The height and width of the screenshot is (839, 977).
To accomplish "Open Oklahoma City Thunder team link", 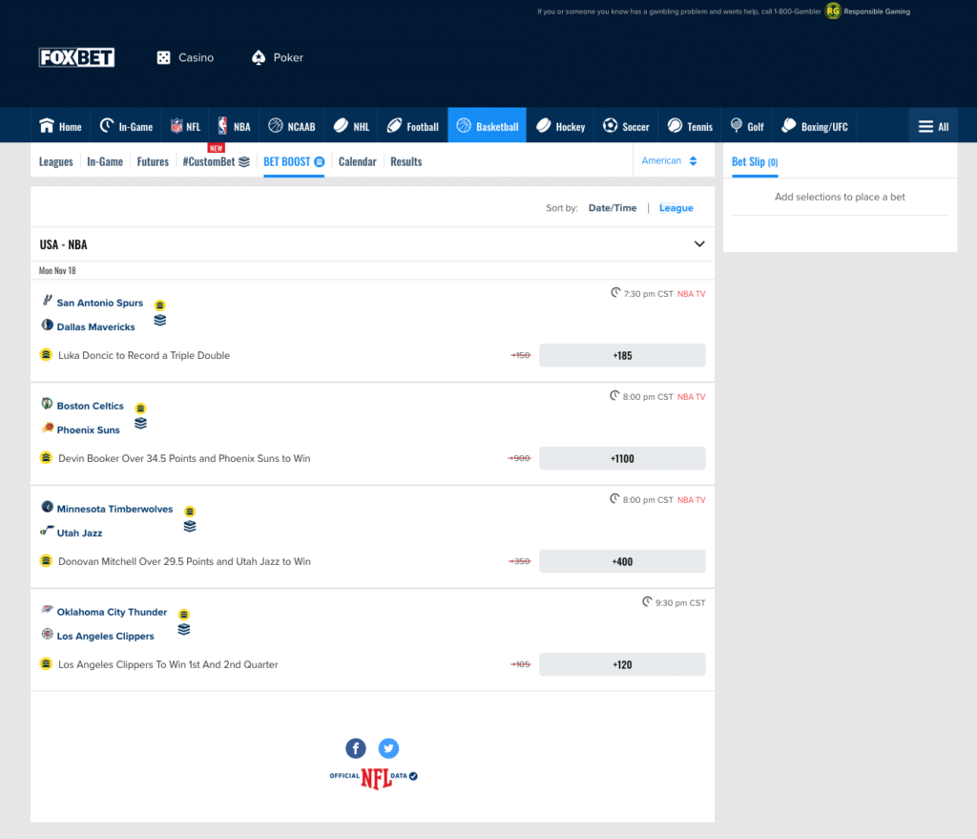I will (113, 612).
